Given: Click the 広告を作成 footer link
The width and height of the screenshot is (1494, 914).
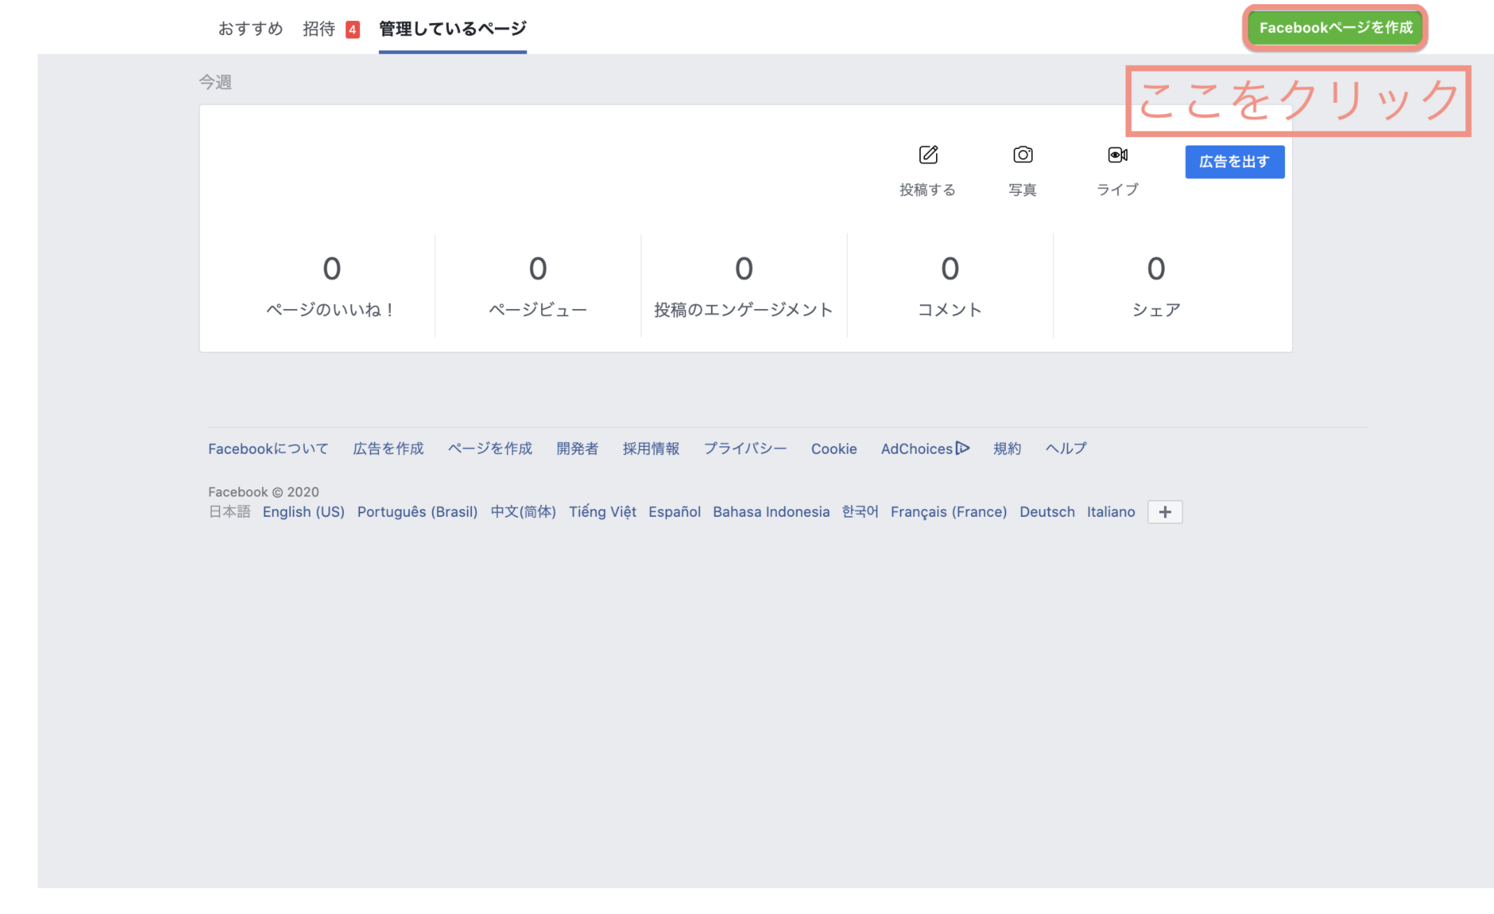Looking at the screenshot, I should coord(388,449).
